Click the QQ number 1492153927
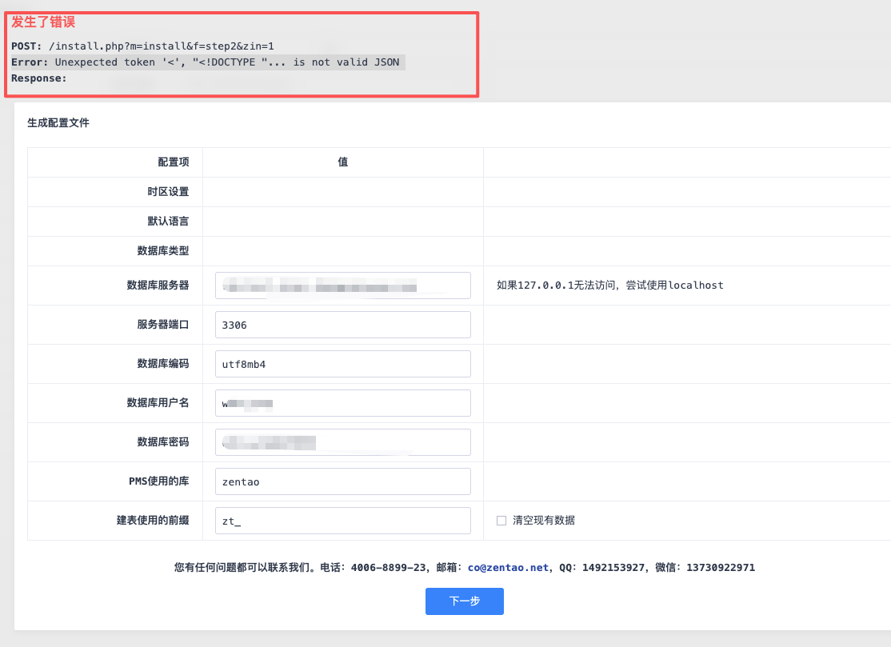This screenshot has width=891, height=647. click(613, 568)
